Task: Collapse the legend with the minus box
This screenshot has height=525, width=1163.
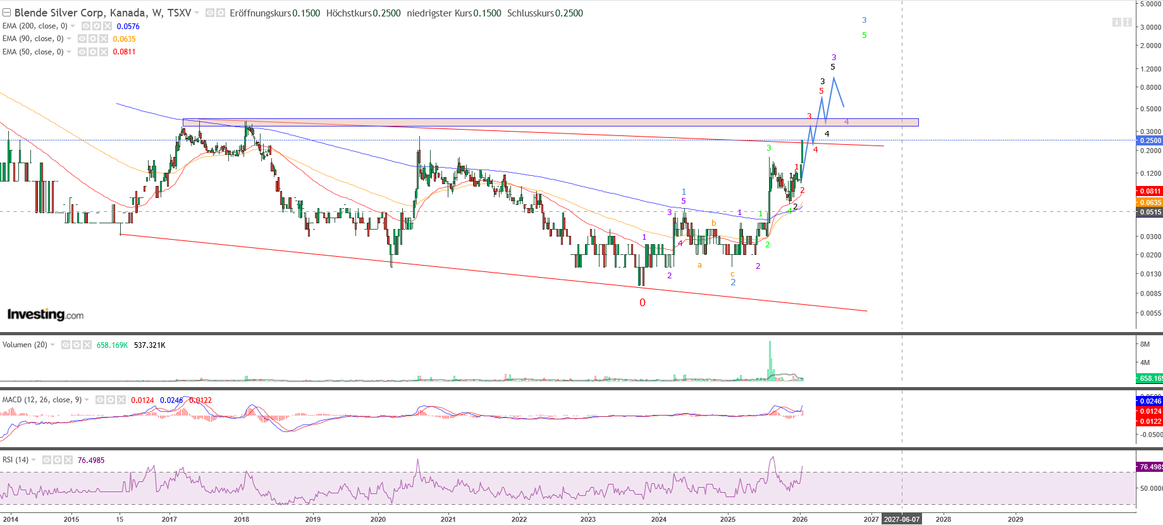Action: tap(7, 13)
